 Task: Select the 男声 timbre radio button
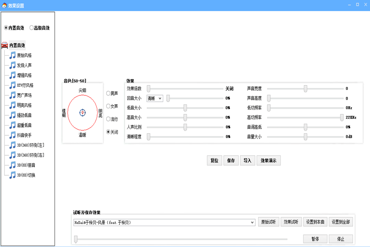coord(108,93)
